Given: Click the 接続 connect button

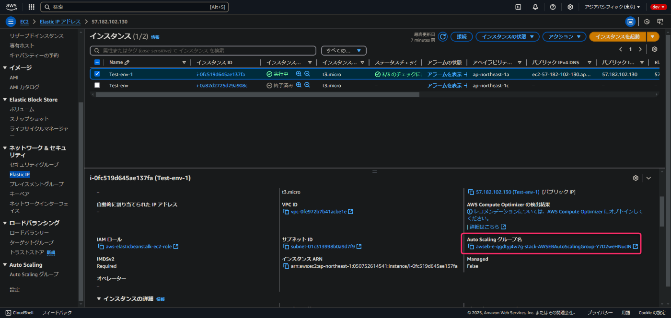Looking at the screenshot, I should (462, 37).
